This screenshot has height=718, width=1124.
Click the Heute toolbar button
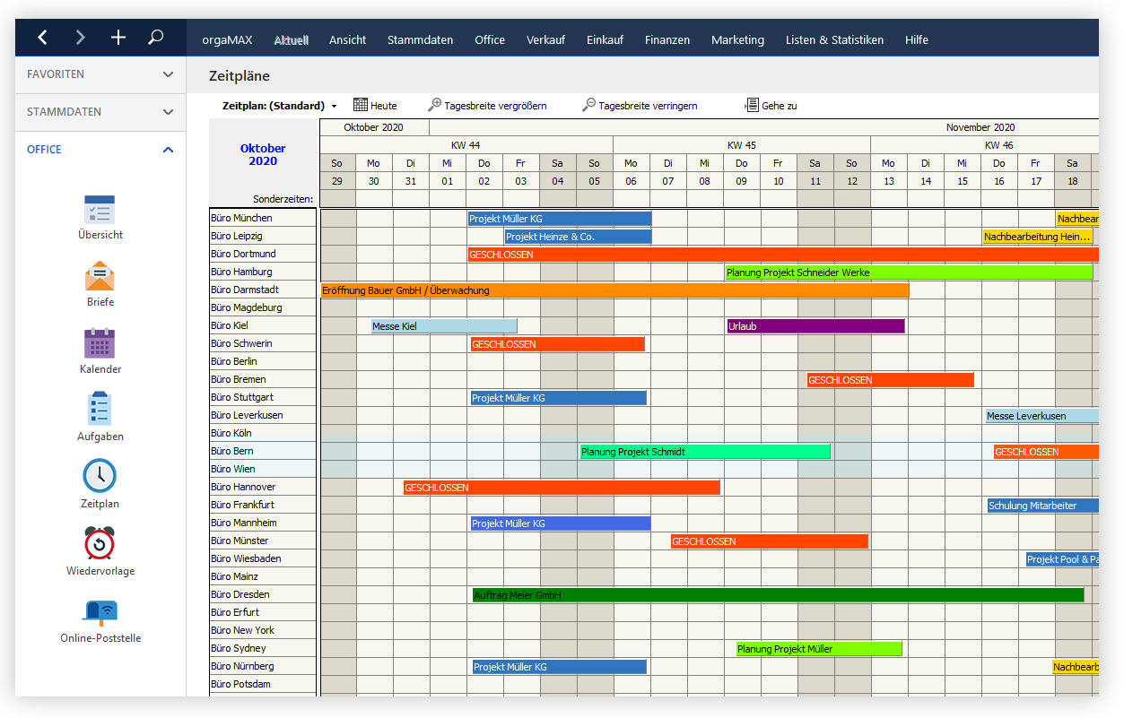[375, 106]
